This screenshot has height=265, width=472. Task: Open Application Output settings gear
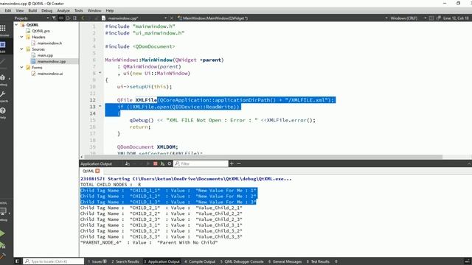point(170,163)
